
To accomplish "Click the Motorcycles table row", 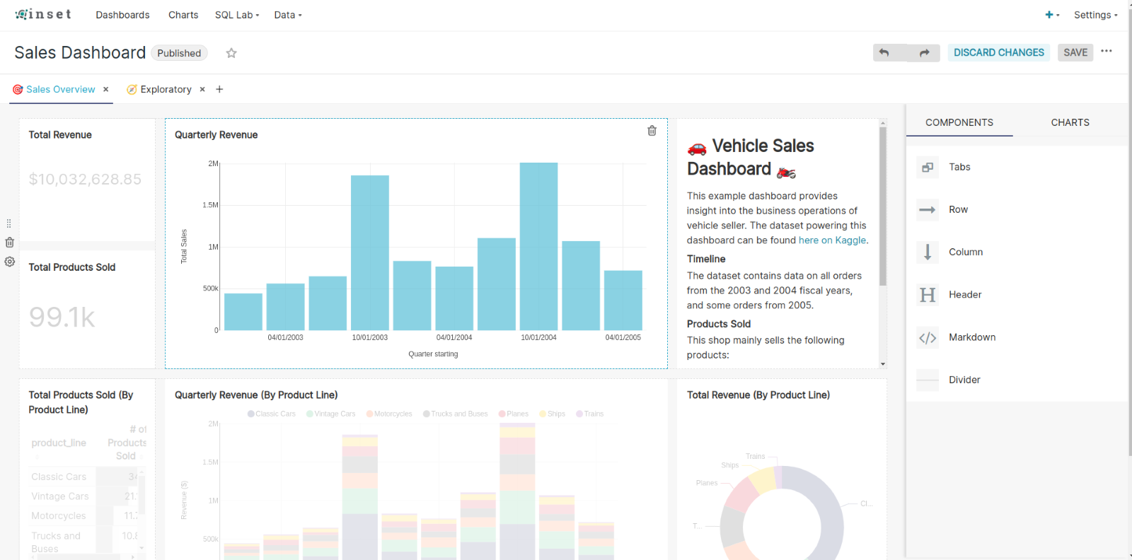I will coord(86,515).
